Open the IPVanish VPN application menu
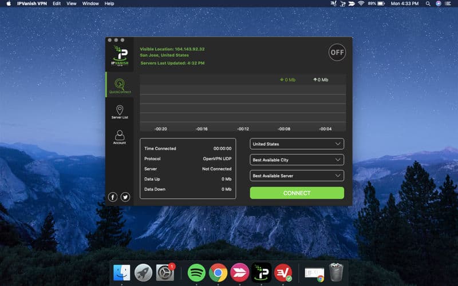The width and height of the screenshot is (458, 286). pyautogui.click(x=32, y=3)
